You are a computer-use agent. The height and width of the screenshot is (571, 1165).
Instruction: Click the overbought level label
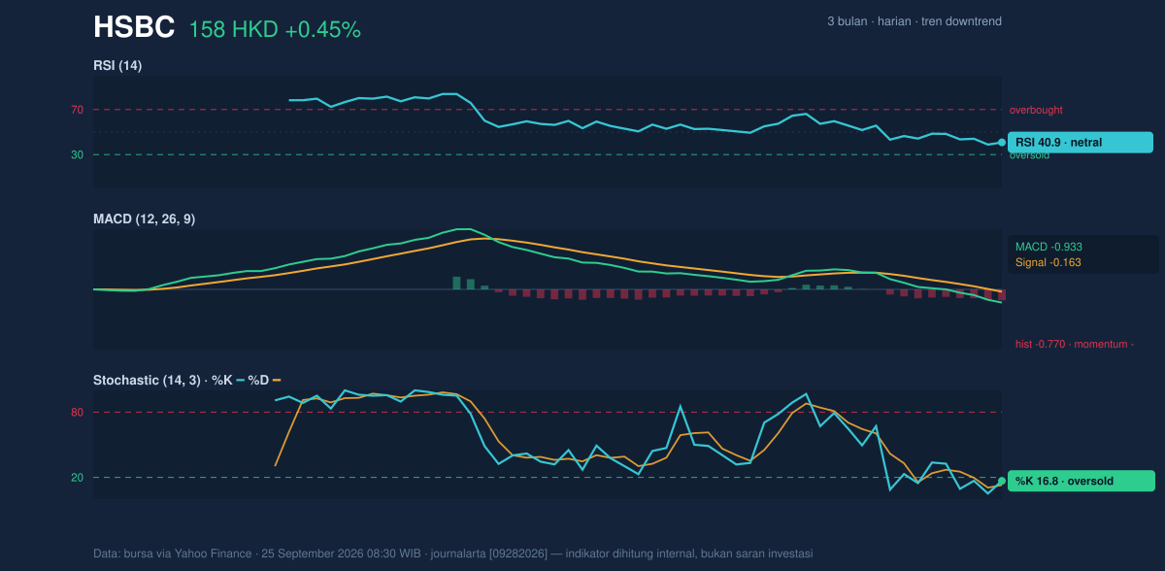[x=1036, y=110]
